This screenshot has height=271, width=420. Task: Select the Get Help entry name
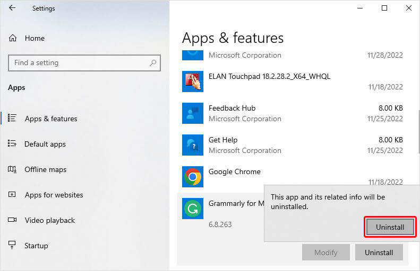(x=223, y=140)
